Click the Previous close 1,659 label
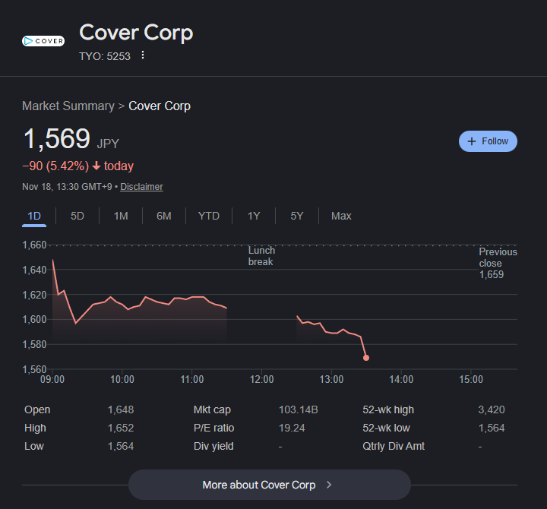The image size is (547, 509). pos(498,263)
